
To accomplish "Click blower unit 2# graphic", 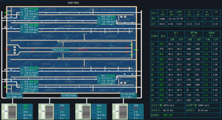I will click(46, 111).
